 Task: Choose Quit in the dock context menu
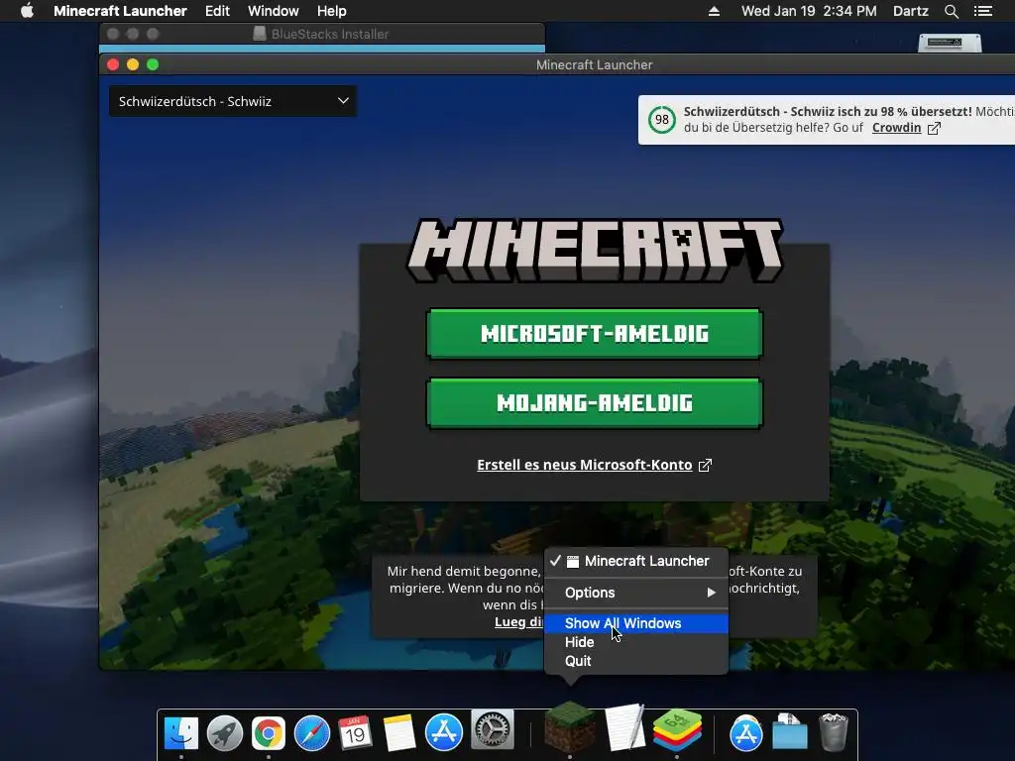tap(636, 661)
